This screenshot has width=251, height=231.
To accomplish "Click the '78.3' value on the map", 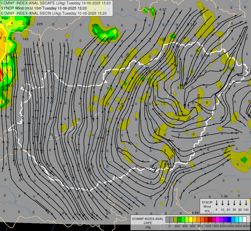I will pos(12,39).
